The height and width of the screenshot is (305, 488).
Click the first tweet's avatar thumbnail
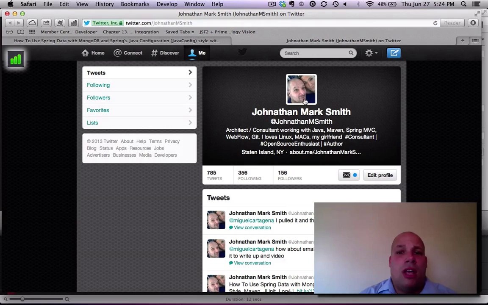click(216, 220)
